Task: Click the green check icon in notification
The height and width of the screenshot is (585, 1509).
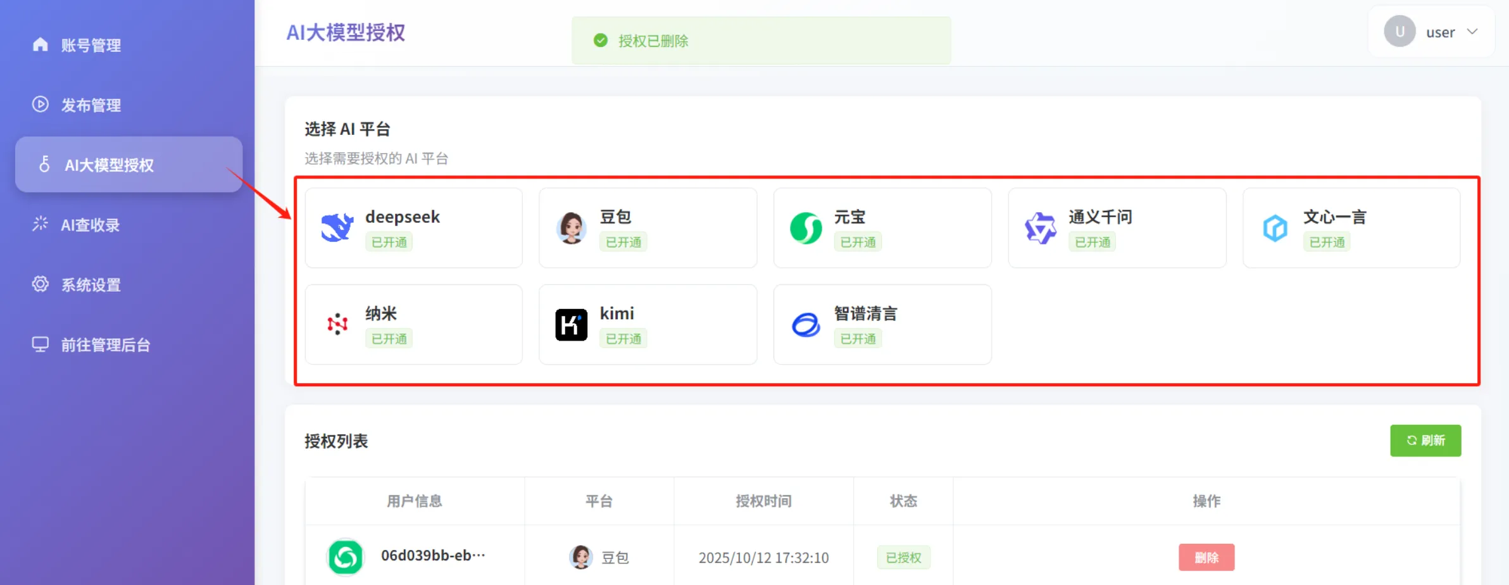Action: click(x=601, y=41)
